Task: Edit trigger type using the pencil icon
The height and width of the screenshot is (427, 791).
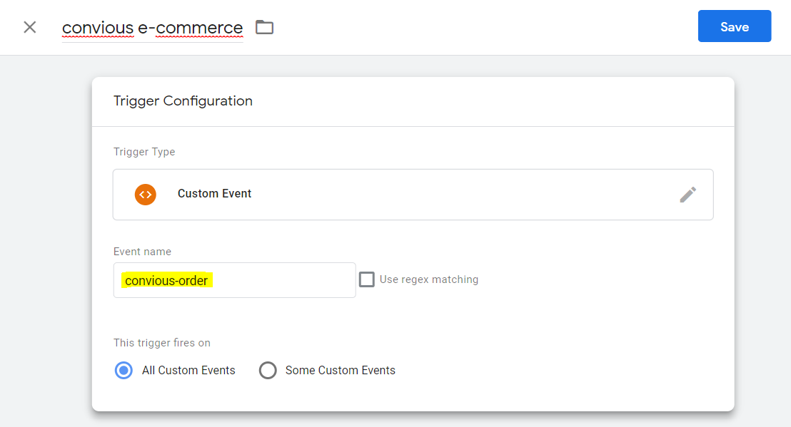Action: pyautogui.click(x=687, y=195)
